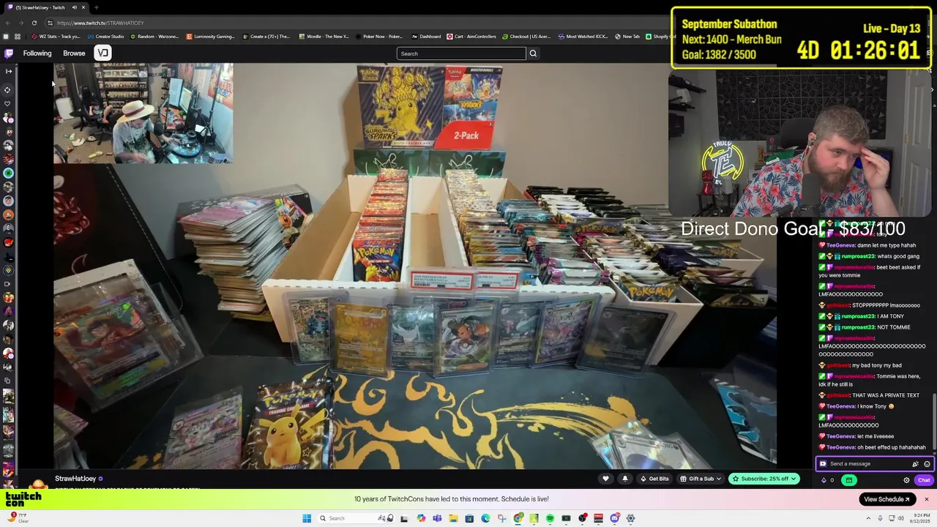Open Spotify from the taskbar
Viewport: 937px width, 527px height.
[550, 518]
